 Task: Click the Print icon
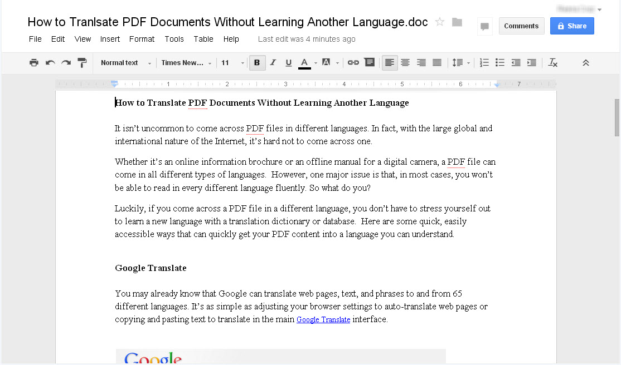tap(34, 62)
